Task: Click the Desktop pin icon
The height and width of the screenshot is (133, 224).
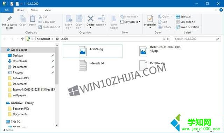Action: pos(53,56)
